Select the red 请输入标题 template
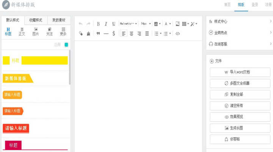 point(16,128)
